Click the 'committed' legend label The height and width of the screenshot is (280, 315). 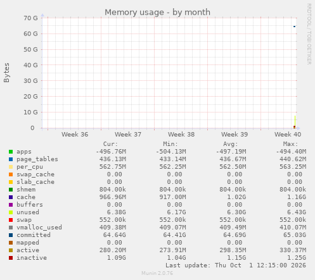point(34,235)
